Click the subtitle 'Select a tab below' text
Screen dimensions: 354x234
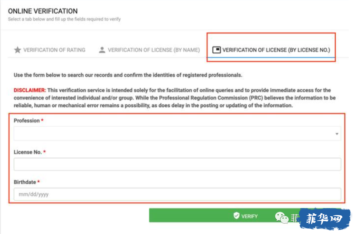[64, 19]
